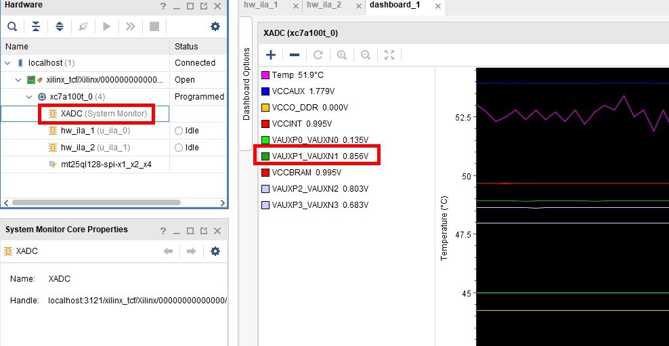Collapse the xilinx_tcf tree node
This screenshot has width=669, height=346.
pos(18,80)
